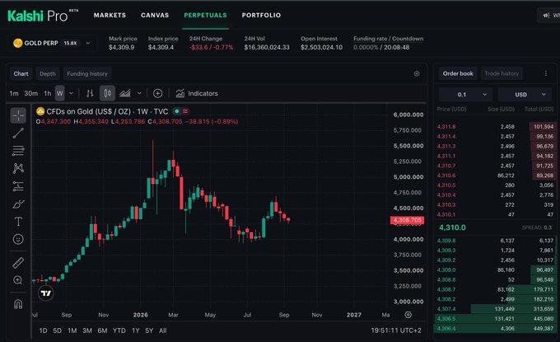Click the compare or add symbol plus icon
This screenshot has height=342, width=560.
[x=157, y=93]
